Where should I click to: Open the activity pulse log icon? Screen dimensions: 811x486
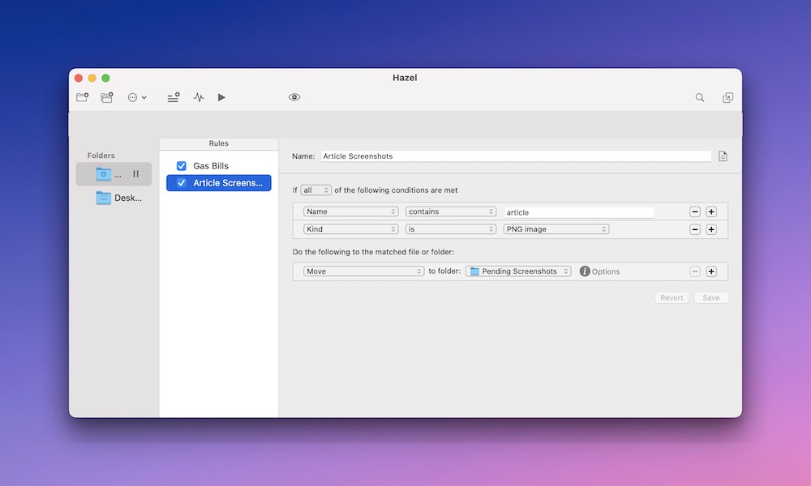[199, 97]
